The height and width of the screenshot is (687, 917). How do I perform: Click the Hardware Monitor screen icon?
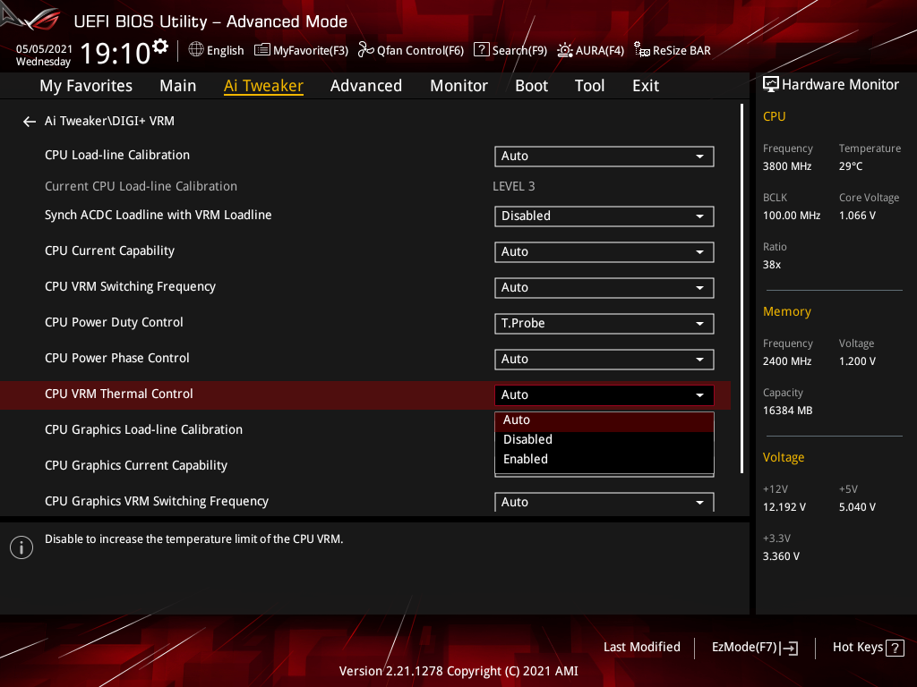coord(771,85)
